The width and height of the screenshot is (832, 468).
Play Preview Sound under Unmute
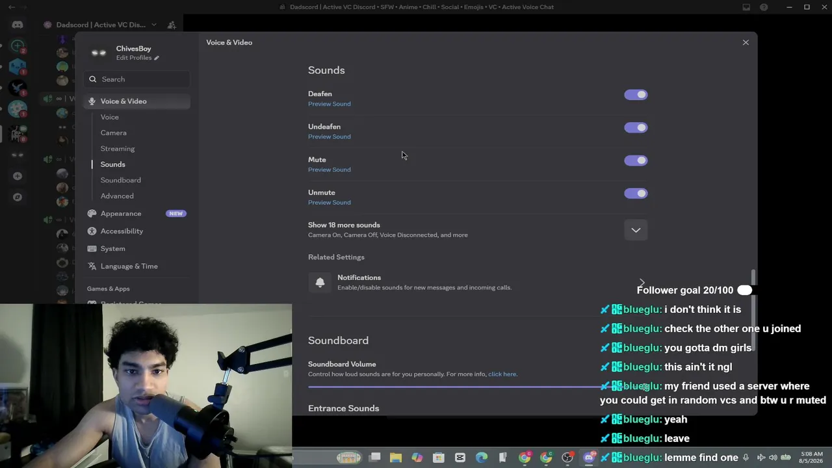(330, 202)
